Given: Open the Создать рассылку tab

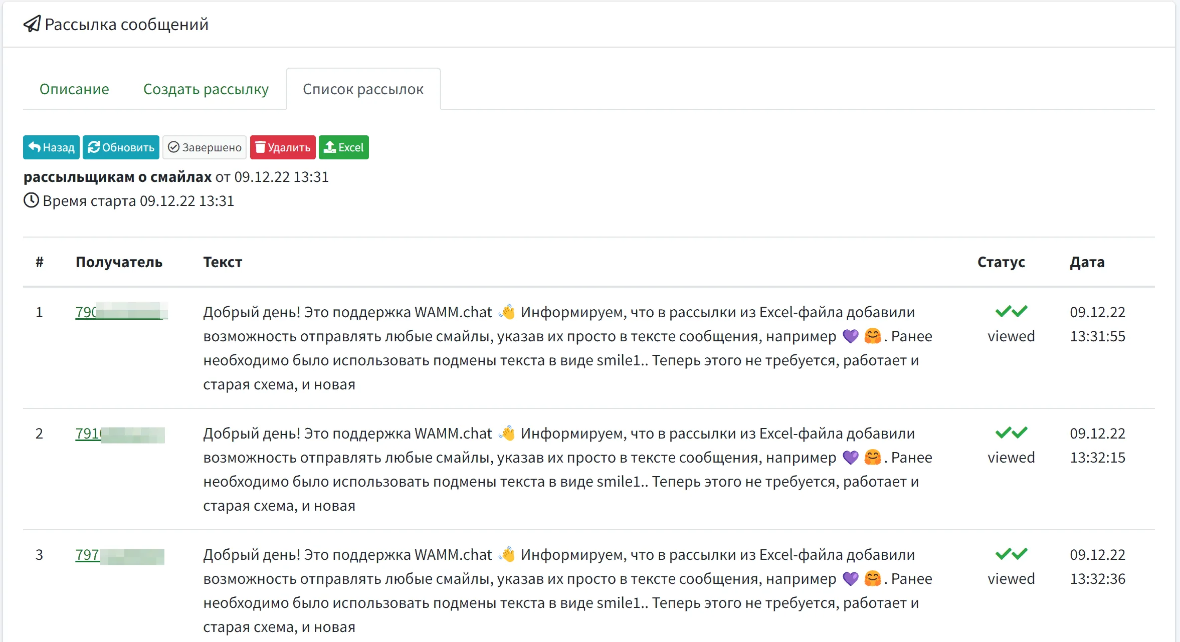Looking at the screenshot, I should click(206, 89).
